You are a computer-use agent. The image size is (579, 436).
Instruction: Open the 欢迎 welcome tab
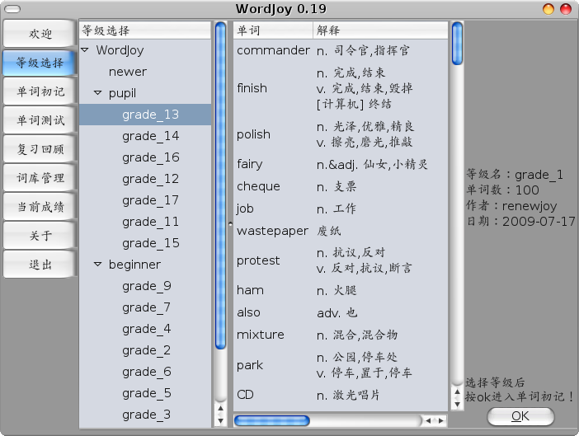tap(40, 34)
